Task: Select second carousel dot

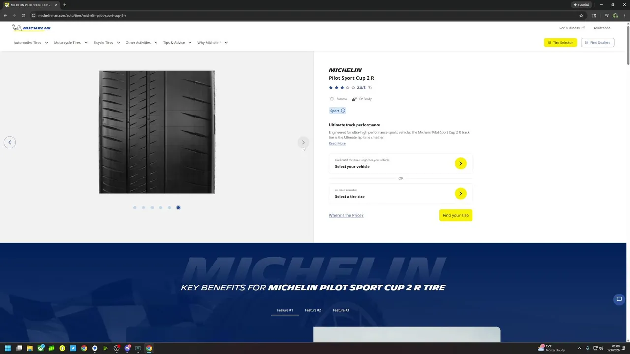Action: click(143, 207)
